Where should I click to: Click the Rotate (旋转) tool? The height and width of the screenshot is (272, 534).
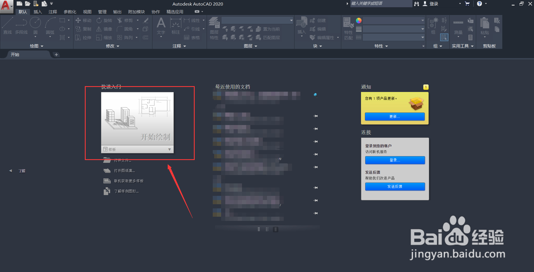click(104, 20)
